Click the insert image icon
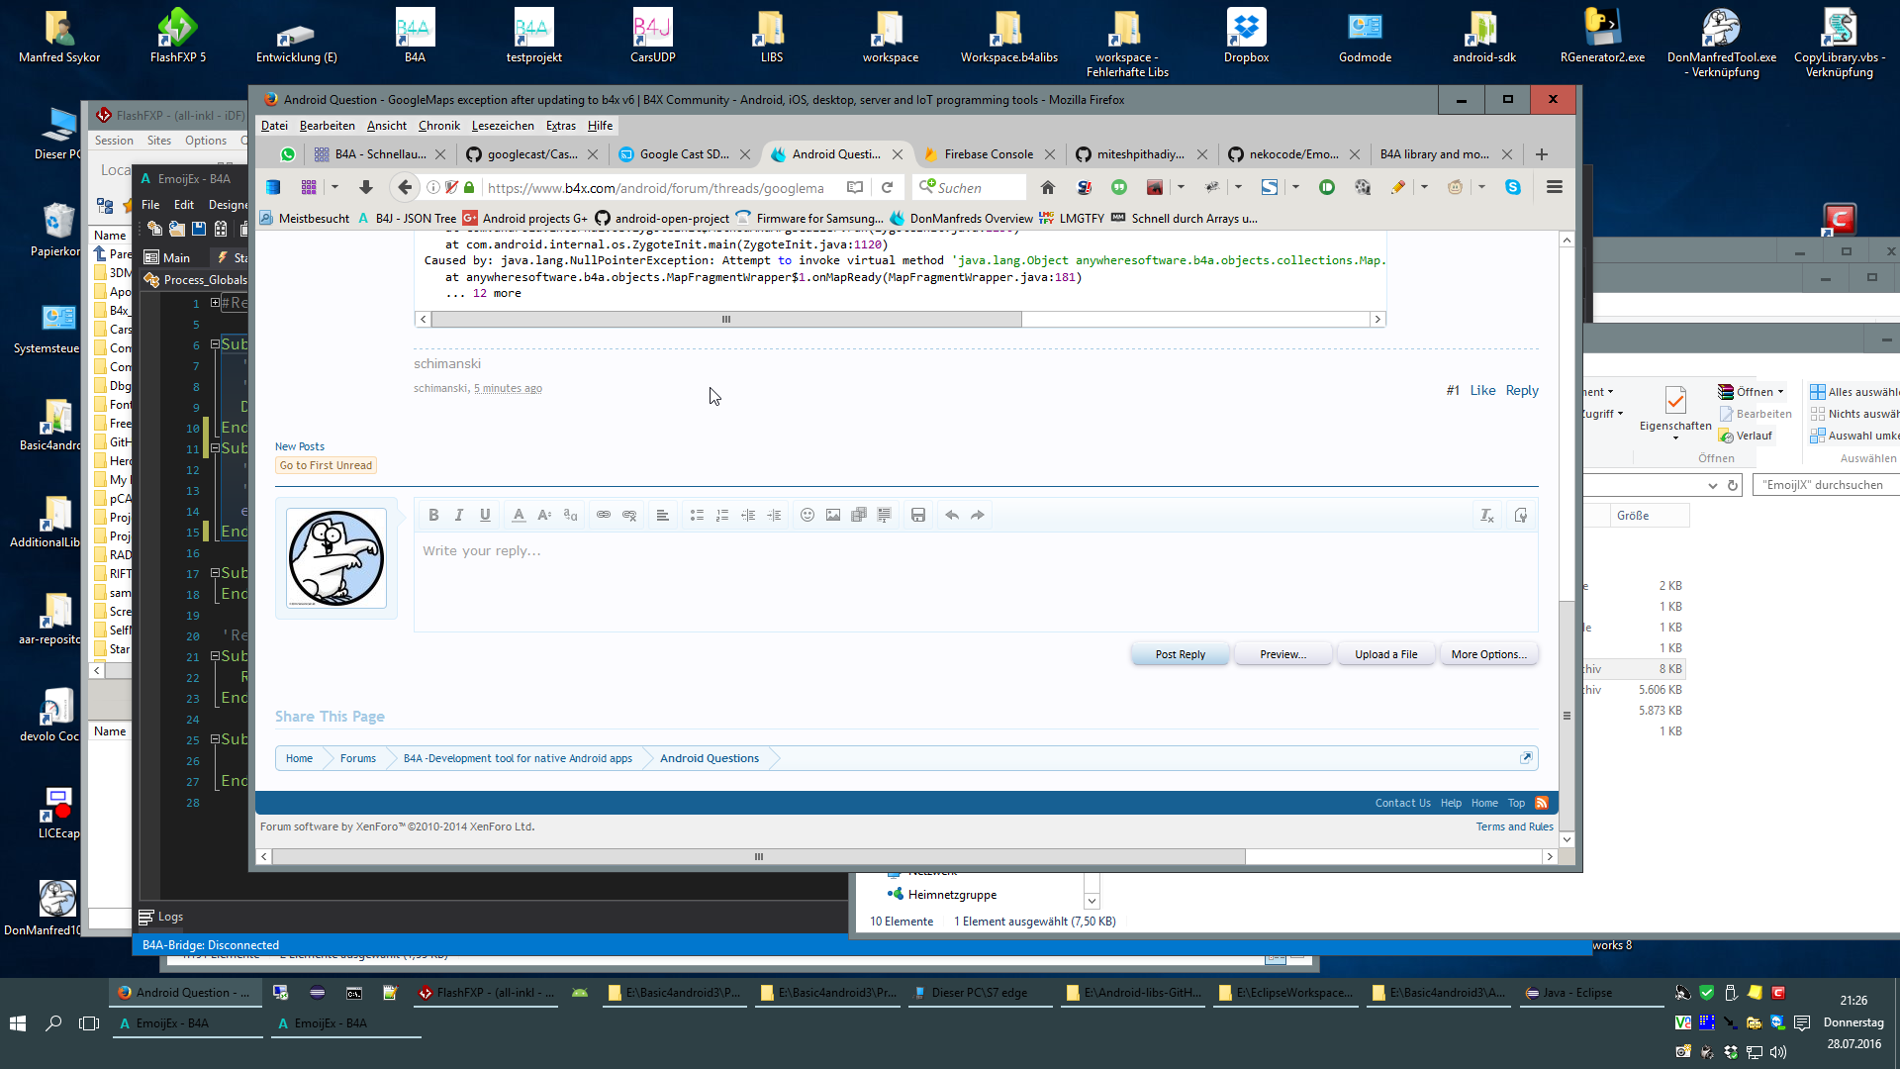1900x1069 pixels. 833,515
